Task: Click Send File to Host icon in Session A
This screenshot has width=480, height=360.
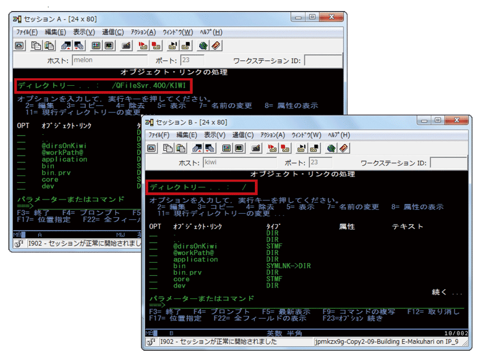Action: pyautogui.click(x=66, y=46)
